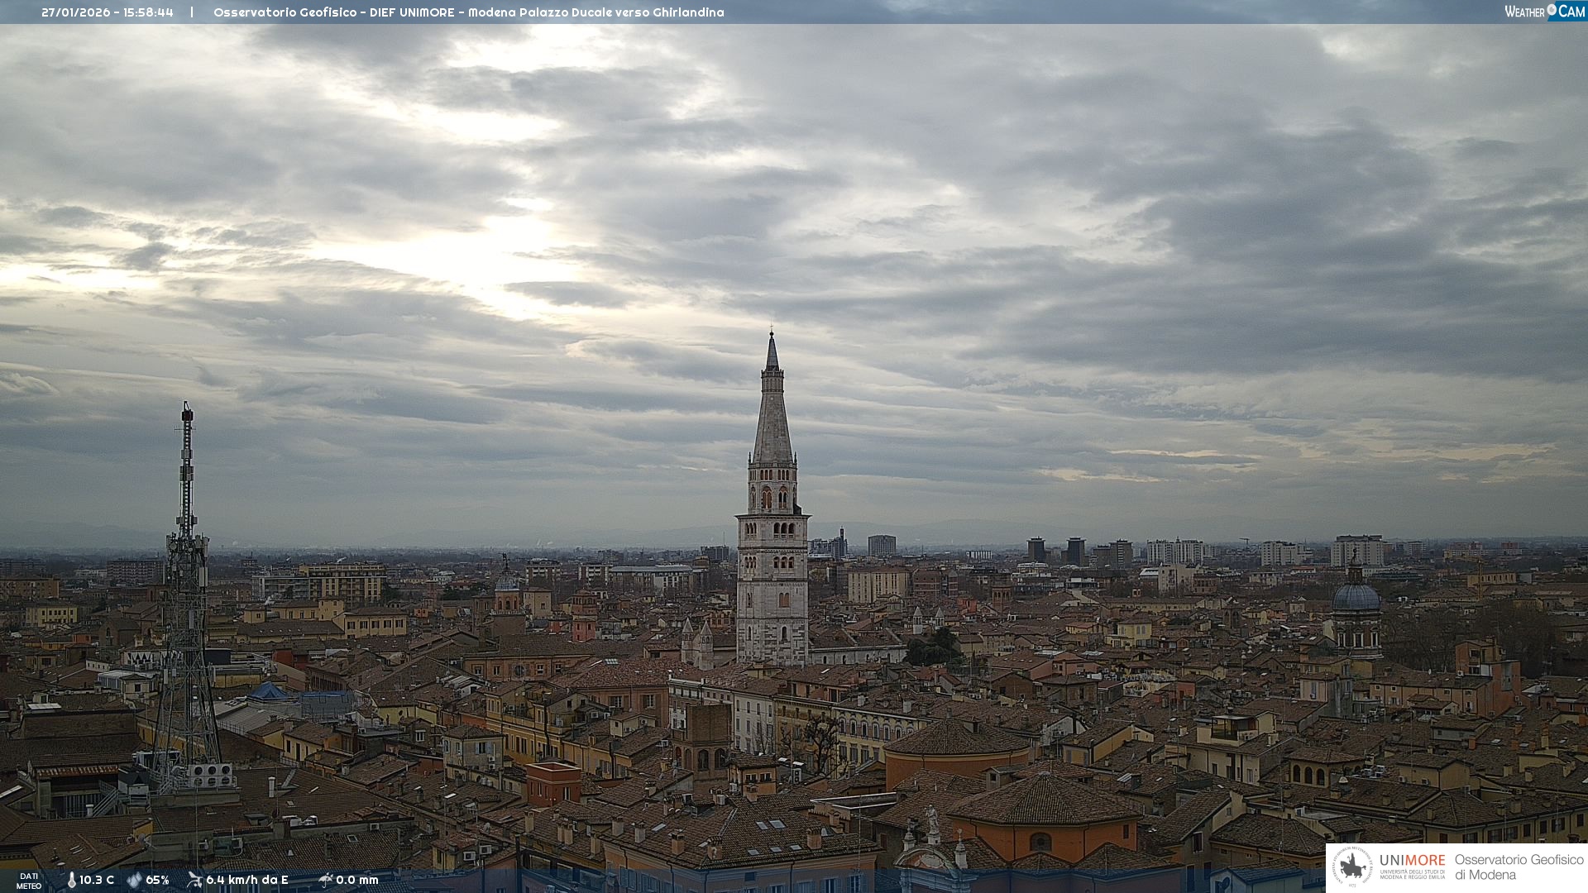Open the DATI METEO label

(29, 881)
